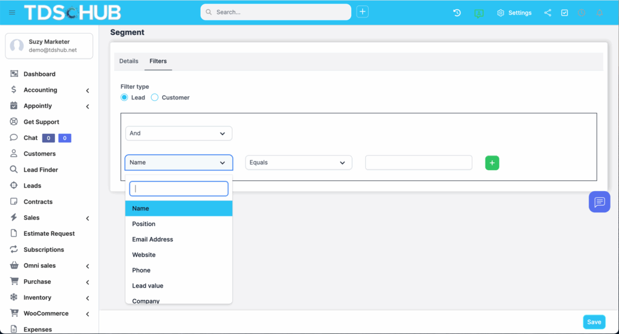
Task: Click the history icon in the top bar
Action: [x=457, y=13]
